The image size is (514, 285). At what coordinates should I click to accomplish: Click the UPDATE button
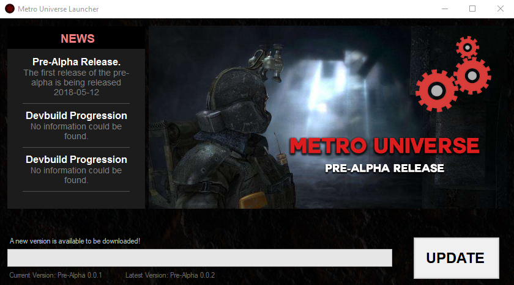click(x=456, y=258)
